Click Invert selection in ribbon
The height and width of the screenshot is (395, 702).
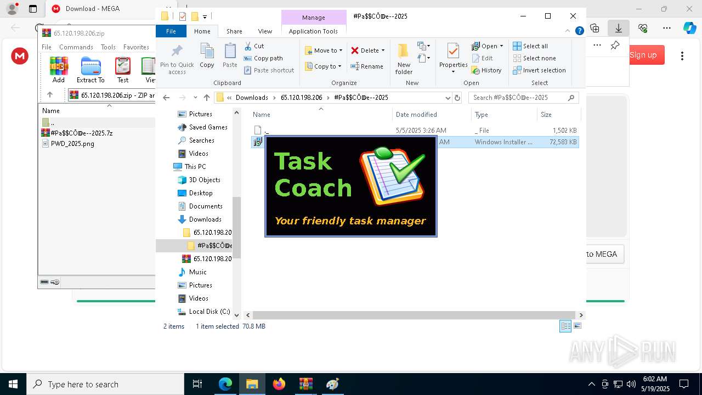click(x=539, y=70)
